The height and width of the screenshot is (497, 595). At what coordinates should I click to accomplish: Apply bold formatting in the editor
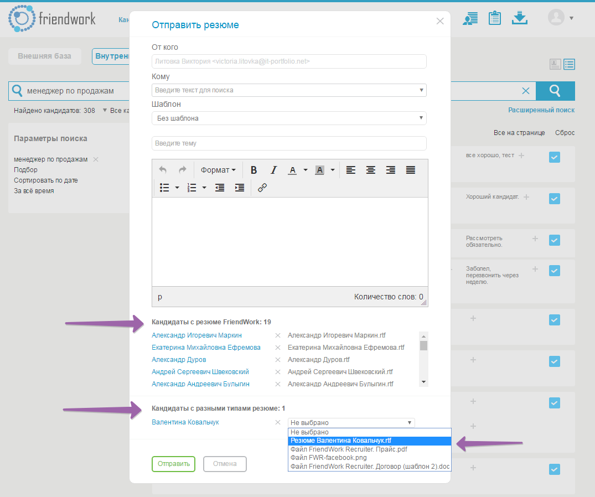(253, 170)
